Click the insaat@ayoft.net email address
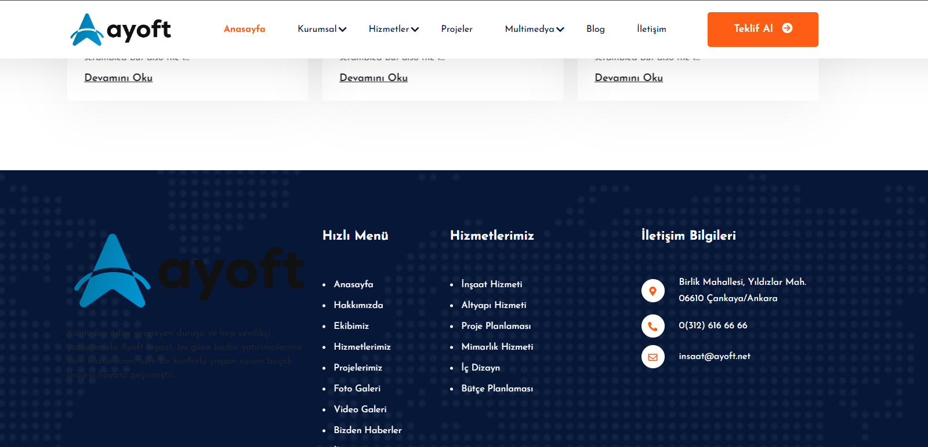928x447 pixels. [714, 356]
